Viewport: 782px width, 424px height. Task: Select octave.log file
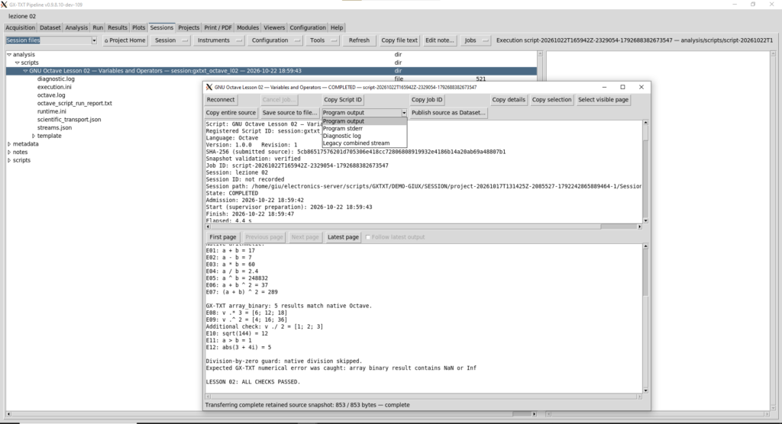click(x=51, y=95)
